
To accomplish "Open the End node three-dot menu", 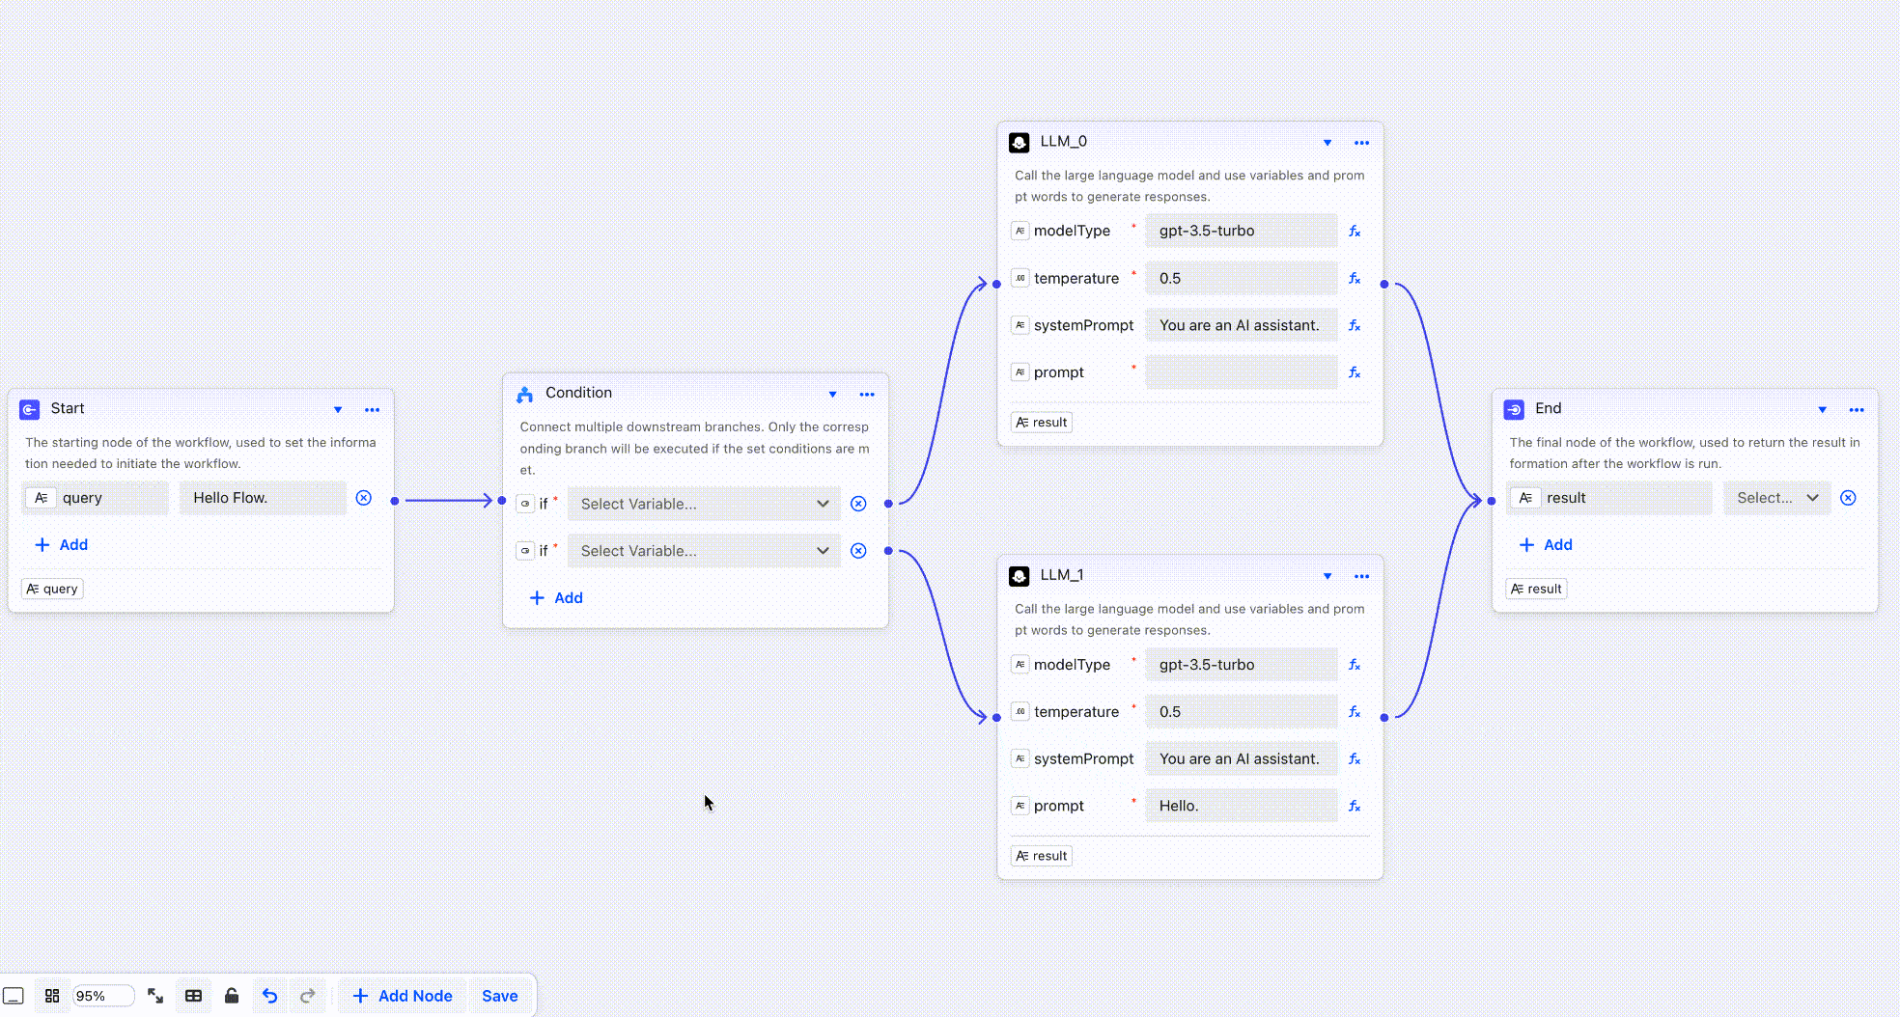I will point(1856,410).
